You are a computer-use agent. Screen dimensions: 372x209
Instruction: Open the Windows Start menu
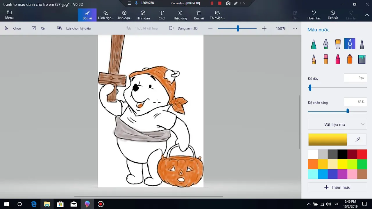(x=6, y=204)
